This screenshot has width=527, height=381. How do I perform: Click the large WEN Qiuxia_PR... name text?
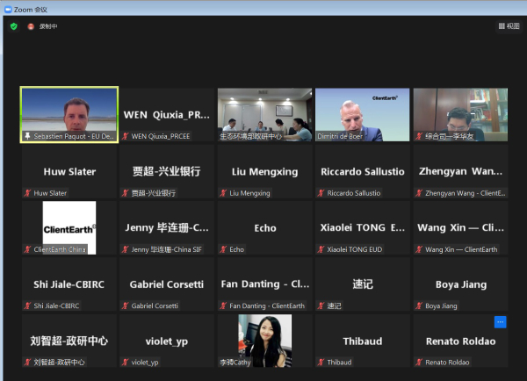pyautogui.click(x=167, y=115)
